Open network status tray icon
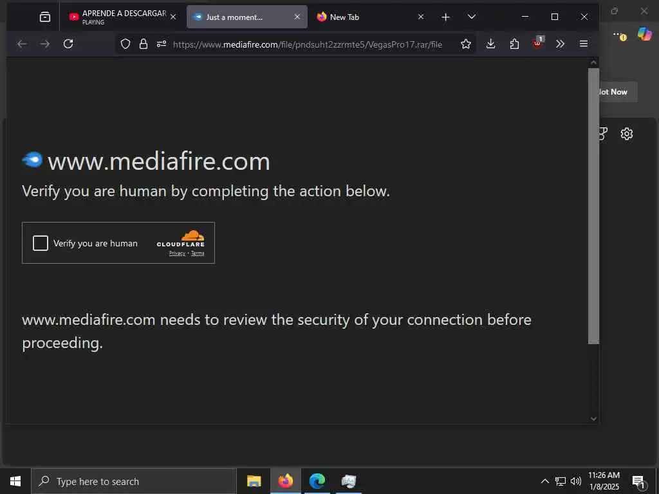Screen dimensions: 659x494 tap(561, 481)
